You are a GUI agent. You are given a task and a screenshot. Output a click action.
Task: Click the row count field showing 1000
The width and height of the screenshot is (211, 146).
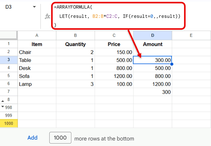click(x=60, y=138)
